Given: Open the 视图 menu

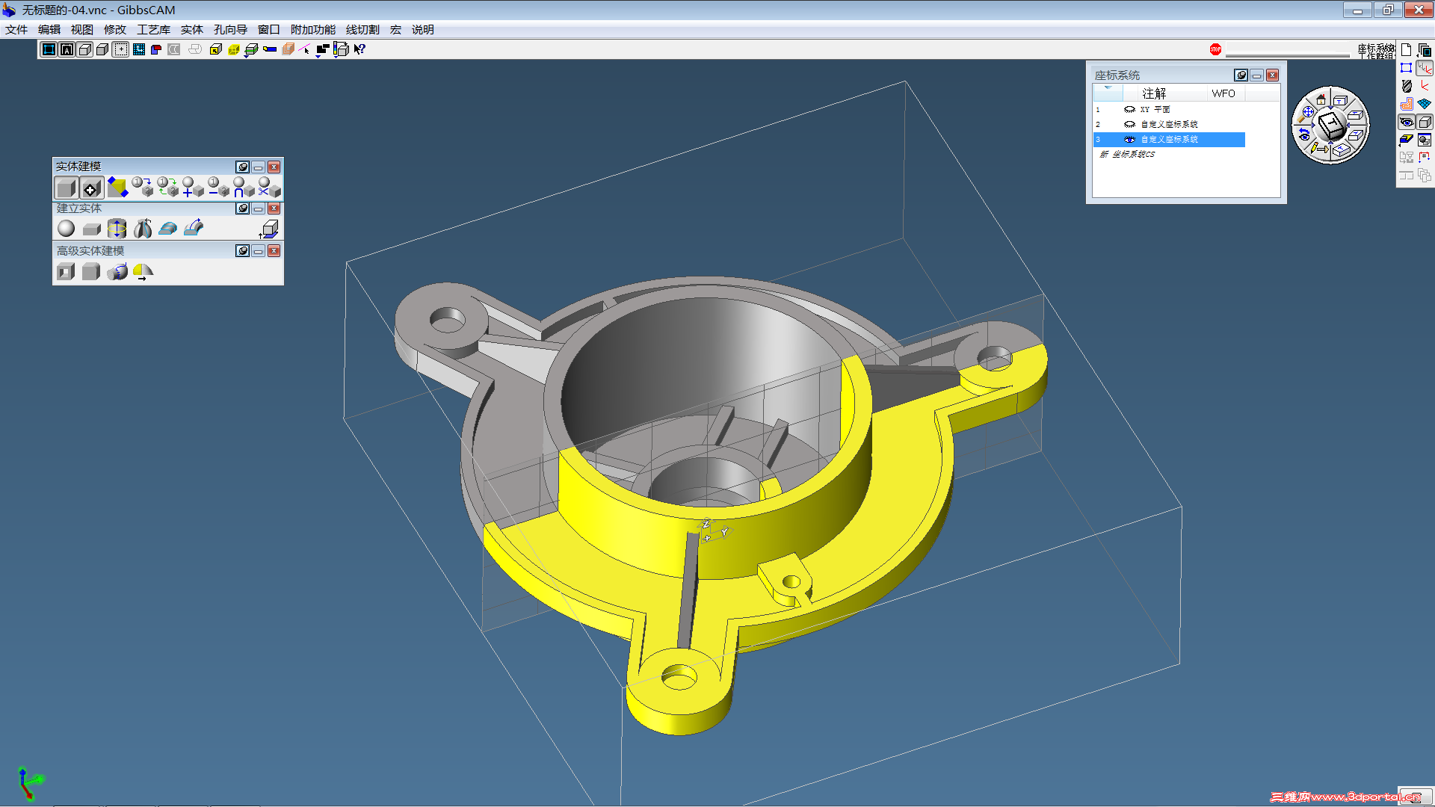Looking at the screenshot, I should [82, 30].
